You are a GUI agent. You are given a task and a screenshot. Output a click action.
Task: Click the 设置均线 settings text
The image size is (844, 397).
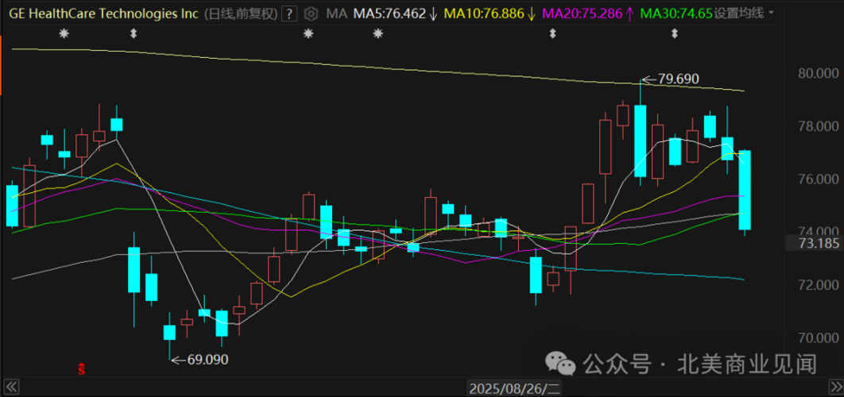coord(738,13)
